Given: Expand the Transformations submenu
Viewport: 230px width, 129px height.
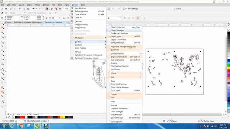Looking at the screenshot, I should tap(124, 54).
